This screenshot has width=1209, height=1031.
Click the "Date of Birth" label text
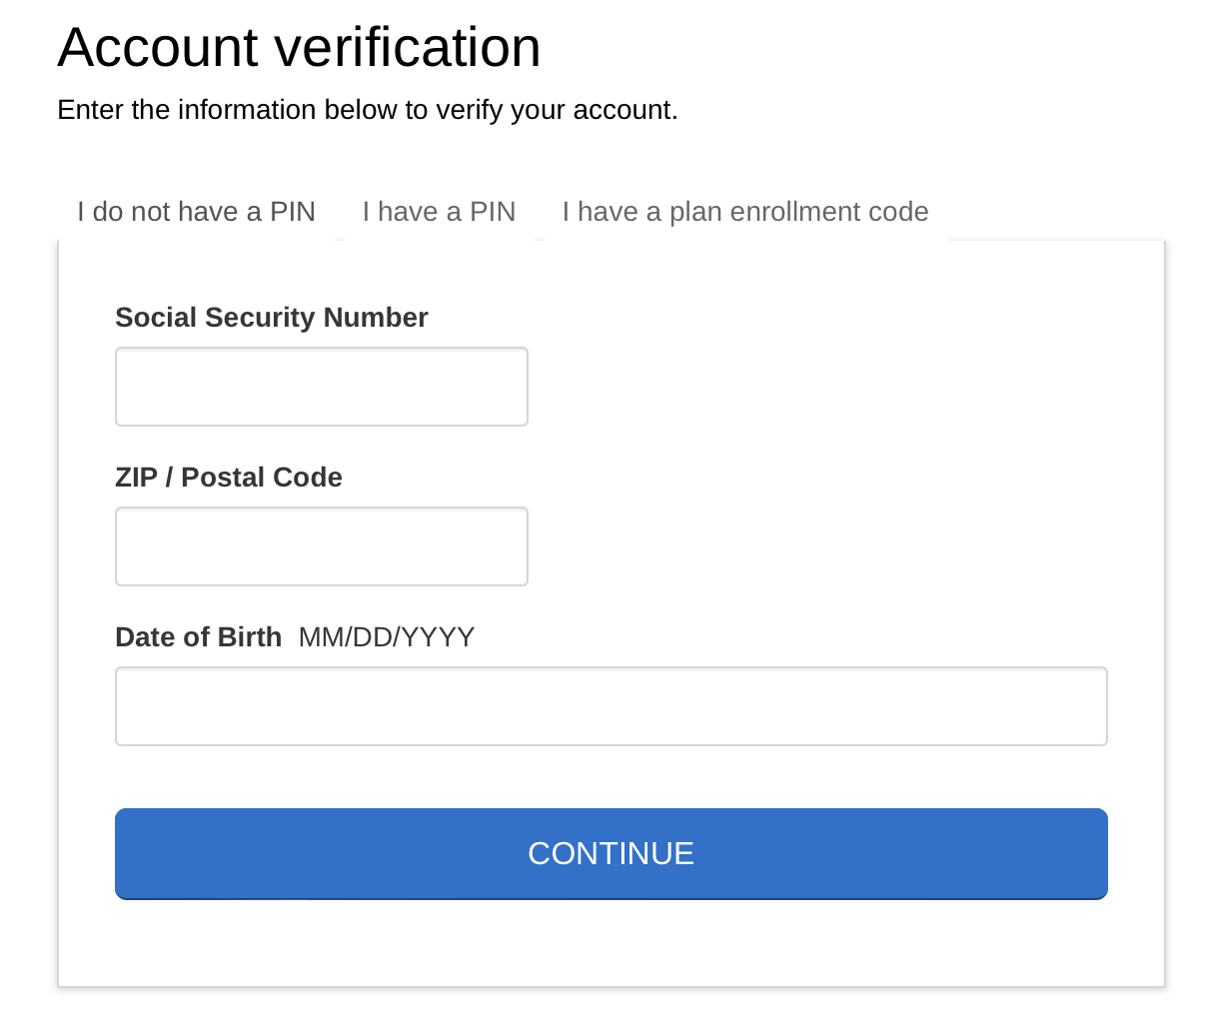199,637
